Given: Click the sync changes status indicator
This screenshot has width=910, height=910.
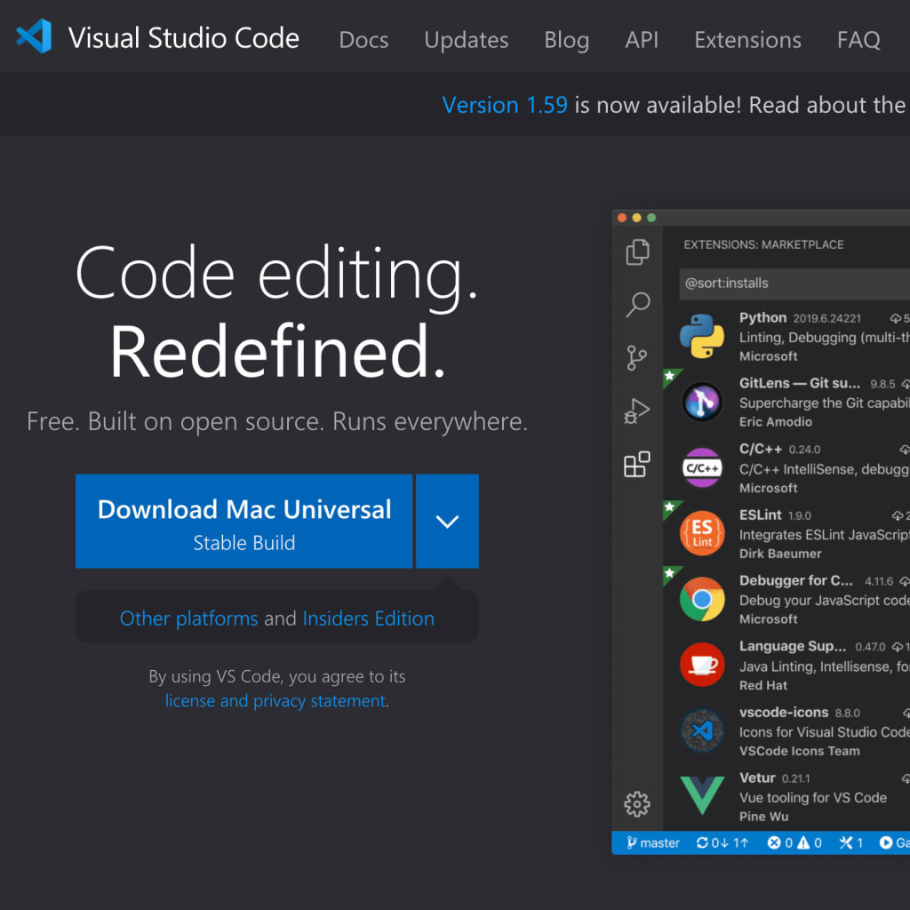Looking at the screenshot, I should (x=722, y=842).
